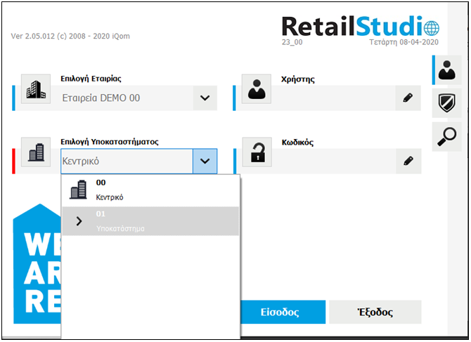The height and width of the screenshot is (342, 471).
Task: Click the chevron arrow beside 01 Υποκατάστημα
Action: [x=79, y=221]
